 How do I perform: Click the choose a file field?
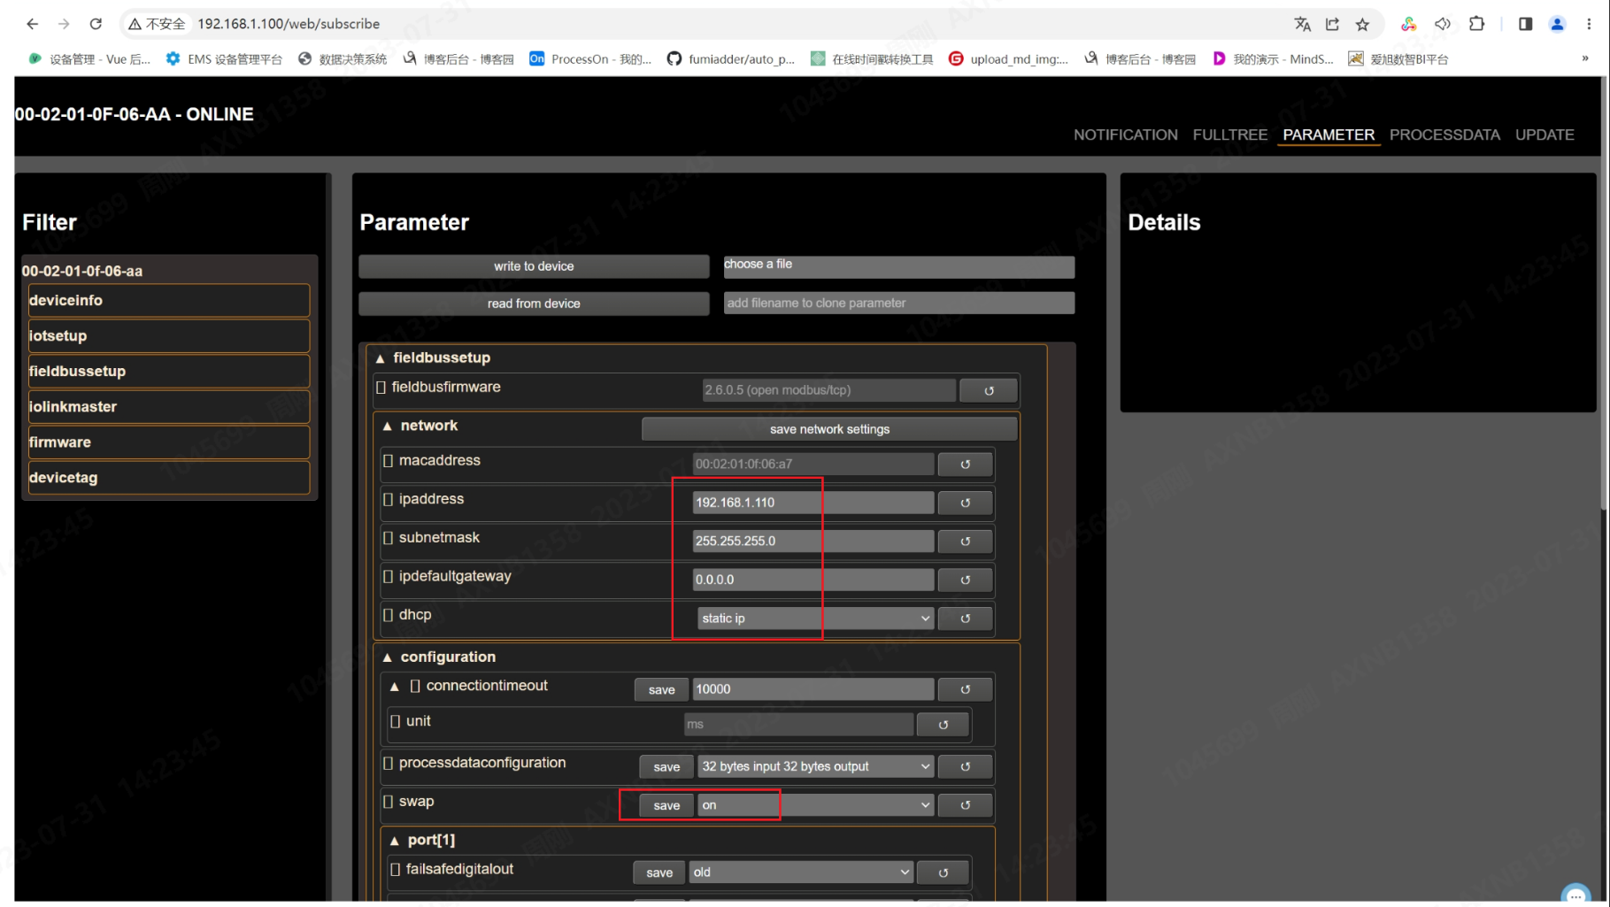coord(899,266)
